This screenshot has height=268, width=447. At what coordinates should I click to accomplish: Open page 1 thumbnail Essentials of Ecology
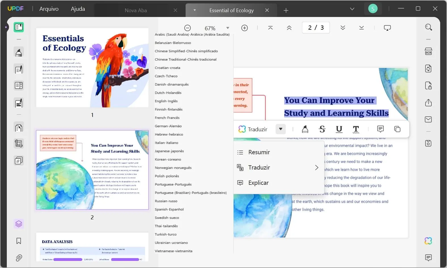pos(92,68)
